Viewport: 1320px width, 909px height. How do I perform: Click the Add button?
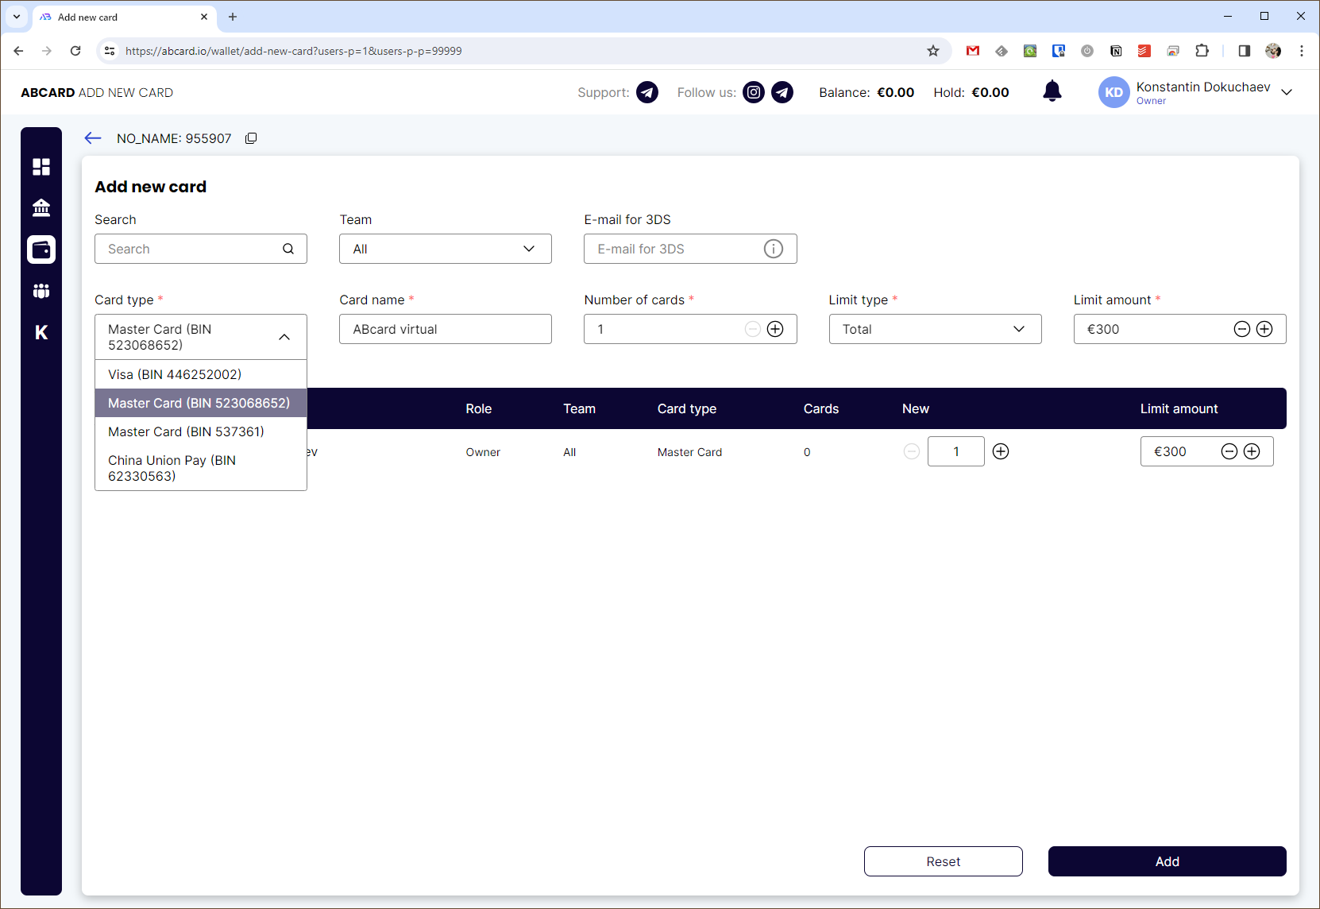coord(1168,861)
